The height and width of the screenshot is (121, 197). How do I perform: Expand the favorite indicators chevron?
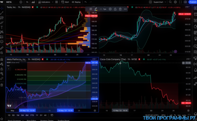click(53, 2)
